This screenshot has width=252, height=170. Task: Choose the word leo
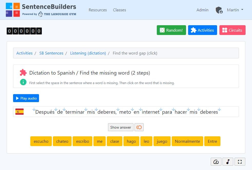tap(147, 141)
